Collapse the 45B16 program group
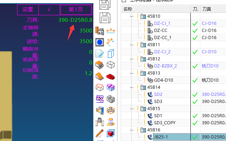 click(131, 130)
